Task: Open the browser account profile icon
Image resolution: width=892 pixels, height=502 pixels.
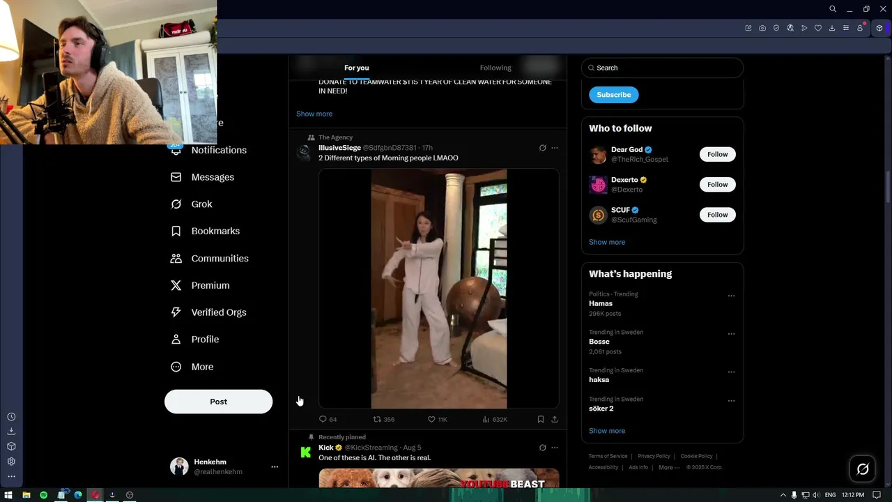Action: 861,28
